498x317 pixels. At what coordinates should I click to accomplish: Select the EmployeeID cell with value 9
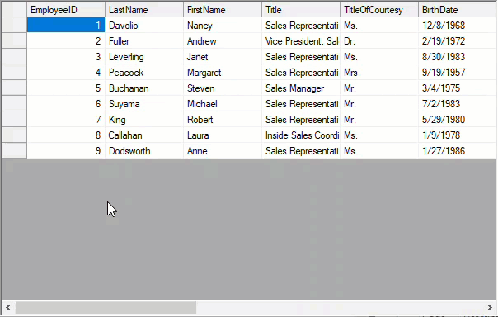[x=66, y=151]
